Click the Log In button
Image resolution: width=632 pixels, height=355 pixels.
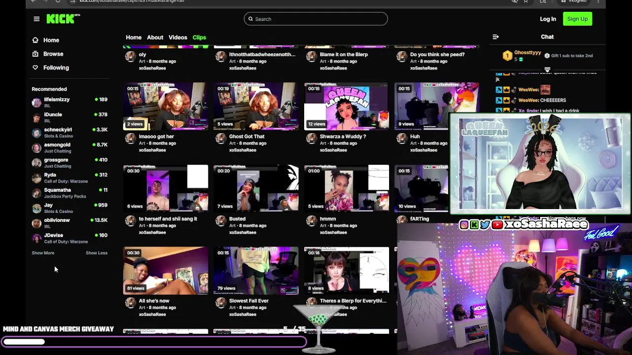click(548, 19)
